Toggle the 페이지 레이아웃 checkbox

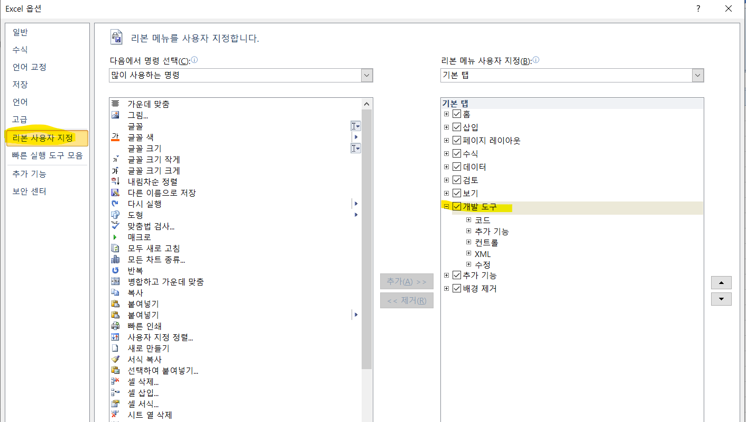pyautogui.click(x=457, y=140)
